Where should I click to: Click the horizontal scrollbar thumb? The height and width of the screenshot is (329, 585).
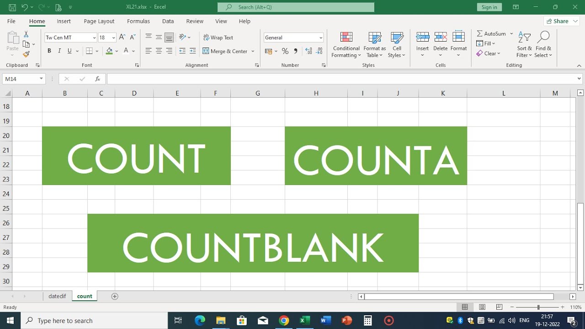[x=459, y=297]
